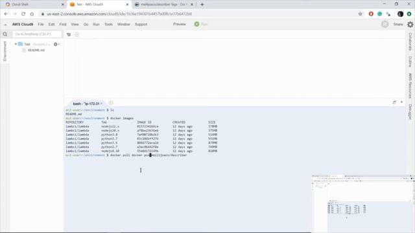Click the user avatar icon beside Share
The height and width of the screenshot is (233, 415).
(x=385, y=25)
